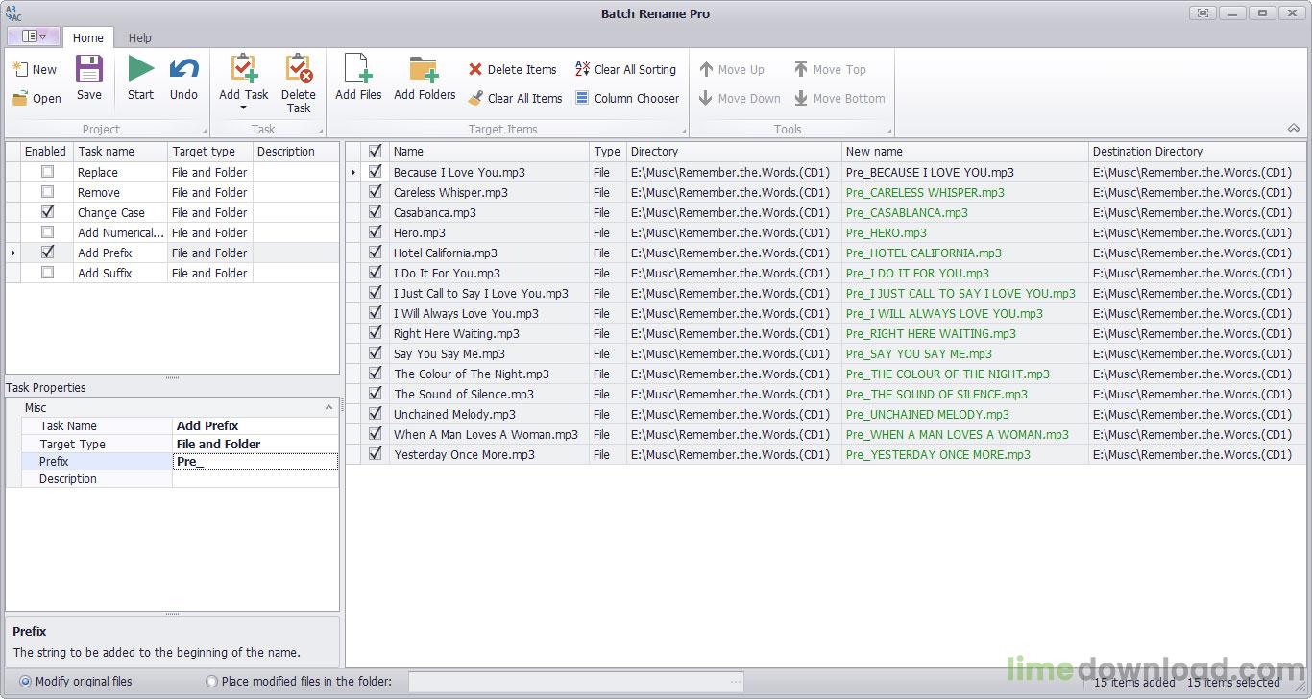This screenshot has height=699, width=1312.
Task: Select the Home ribbon tab
Action: 88,37
